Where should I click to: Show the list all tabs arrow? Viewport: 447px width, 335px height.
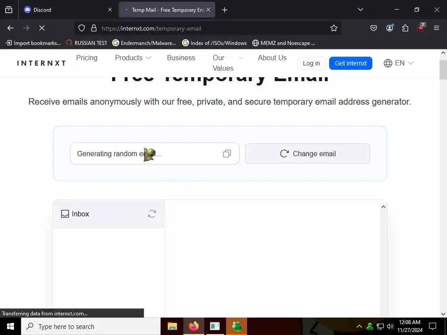click(x=360, y=10)
